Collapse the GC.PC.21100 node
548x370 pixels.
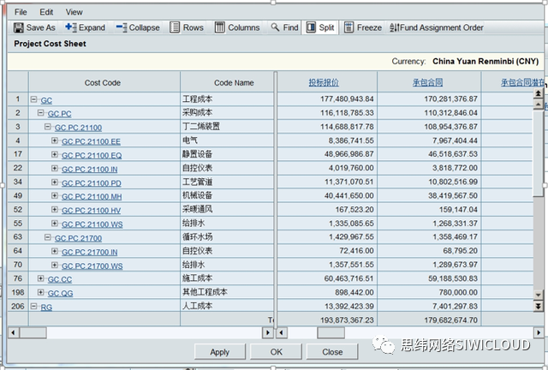click(x=48, y=127)
